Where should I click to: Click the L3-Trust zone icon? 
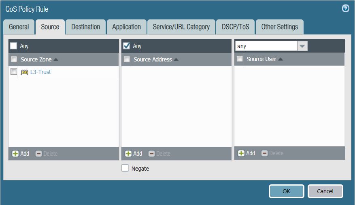(x=24, y=72)
